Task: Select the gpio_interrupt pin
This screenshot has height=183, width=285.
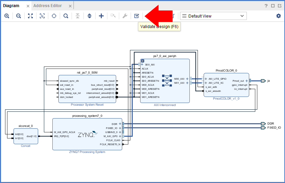Action: 239,85
